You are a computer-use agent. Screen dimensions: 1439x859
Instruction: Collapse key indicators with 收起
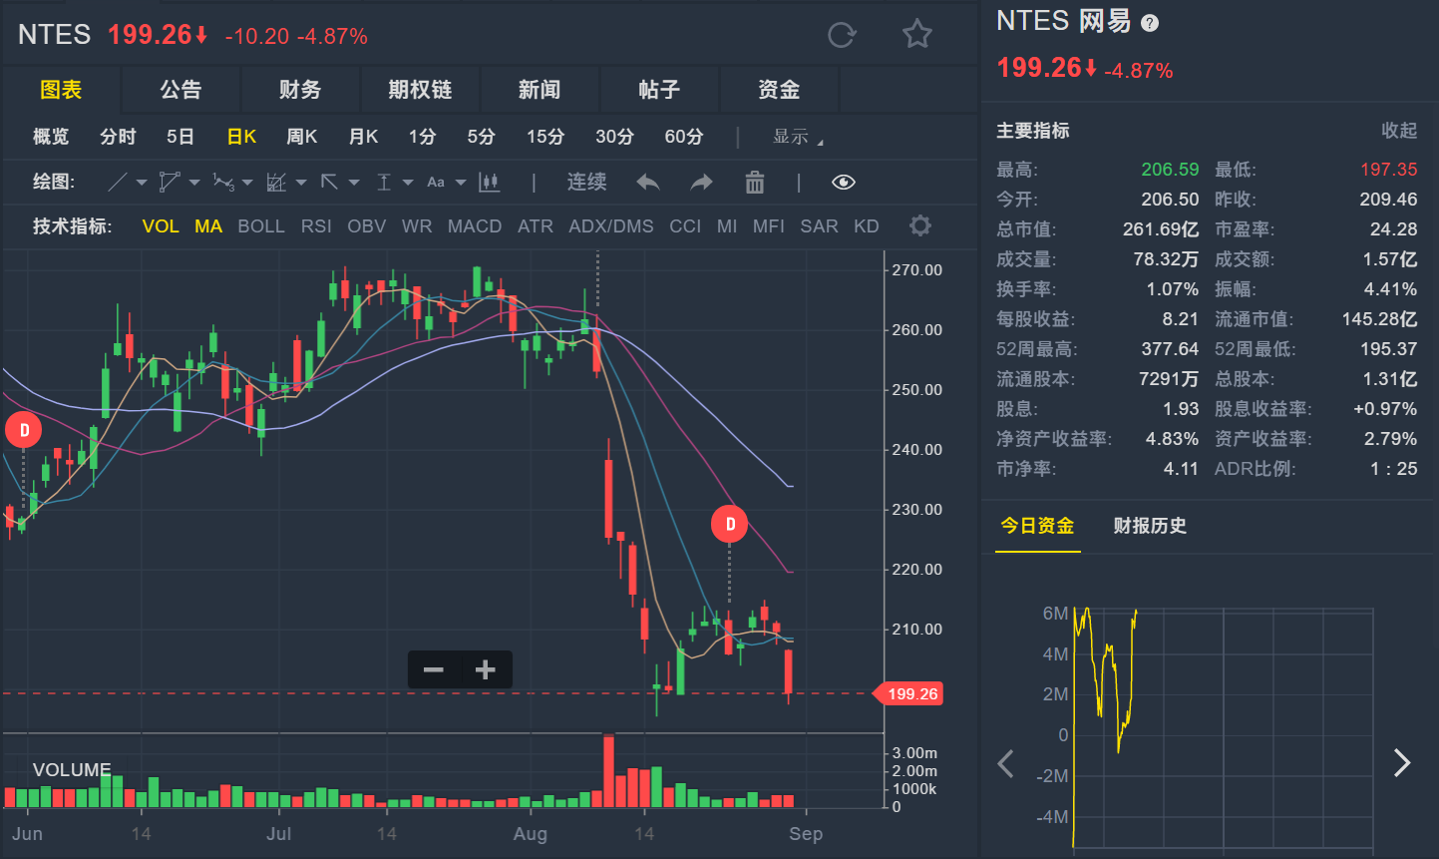tap(1399, 131)
